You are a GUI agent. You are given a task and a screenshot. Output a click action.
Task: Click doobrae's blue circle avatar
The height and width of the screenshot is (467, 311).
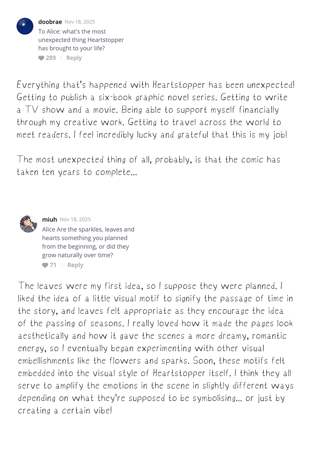coord(25,26)
